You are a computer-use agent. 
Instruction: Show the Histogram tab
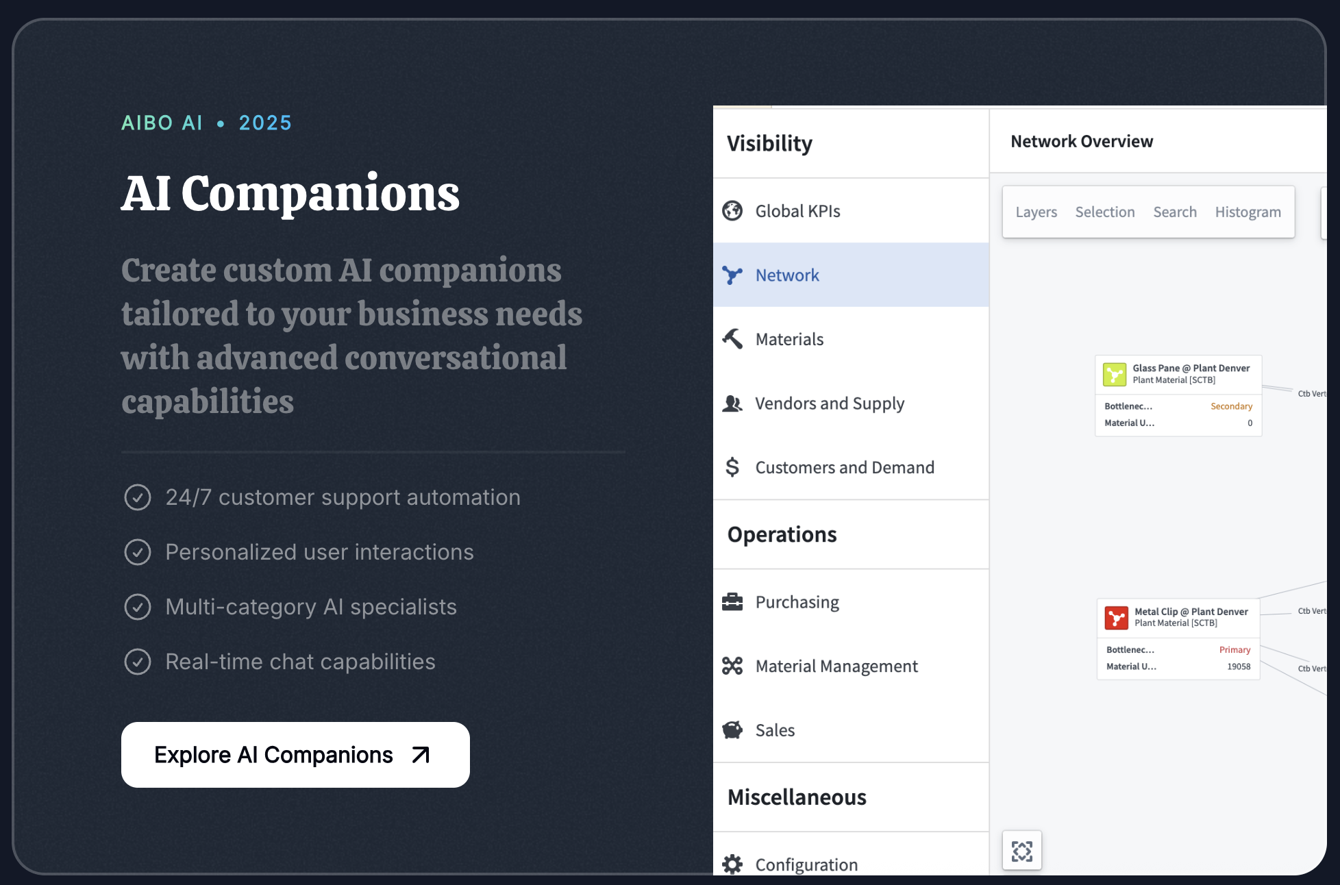[x=1248, y=212]
